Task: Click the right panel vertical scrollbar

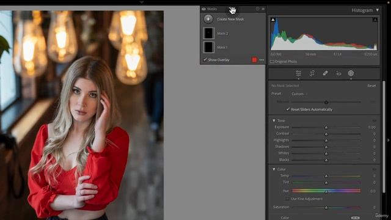Action: pyautogui.click(x=384, y=137)
